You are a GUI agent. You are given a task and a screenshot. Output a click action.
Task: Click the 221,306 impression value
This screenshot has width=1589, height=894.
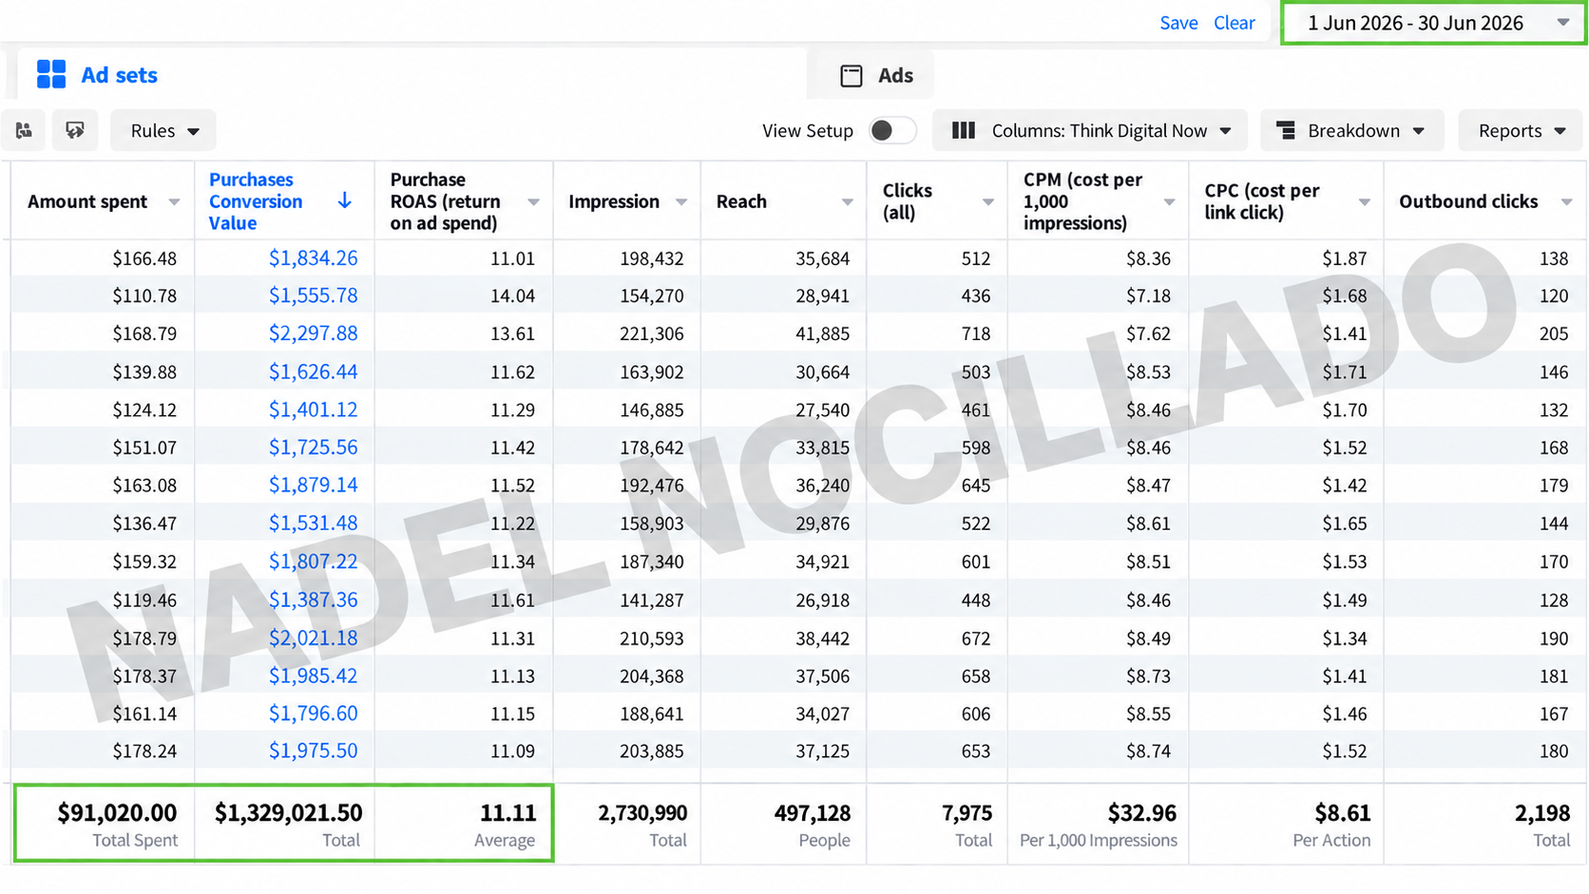coord(652,333)
